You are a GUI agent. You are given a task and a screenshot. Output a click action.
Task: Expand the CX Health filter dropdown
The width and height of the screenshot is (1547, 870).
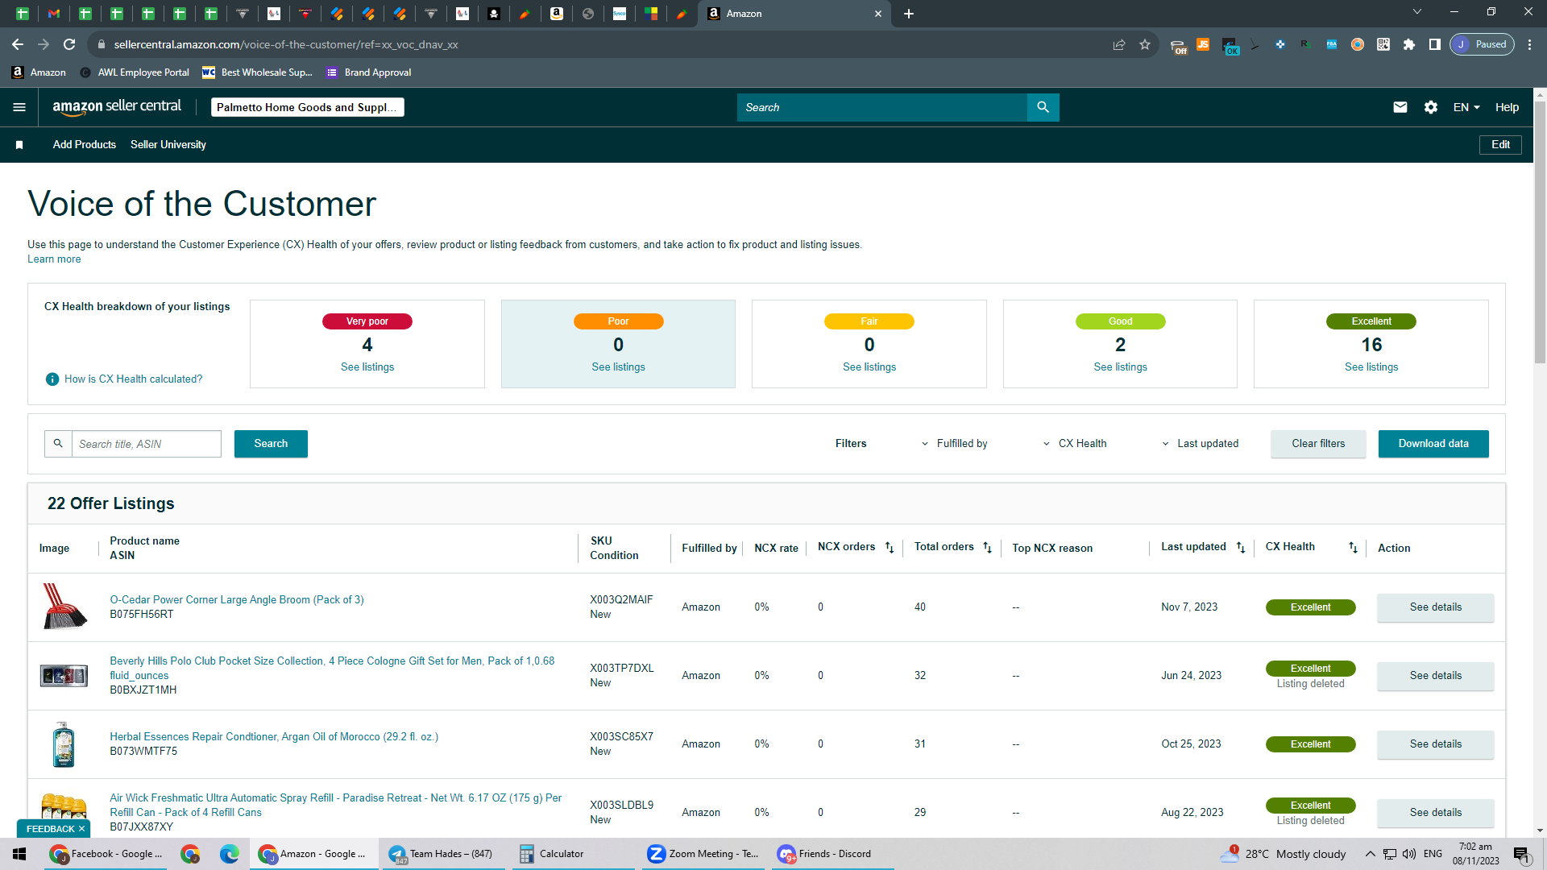pos(1075,444)
